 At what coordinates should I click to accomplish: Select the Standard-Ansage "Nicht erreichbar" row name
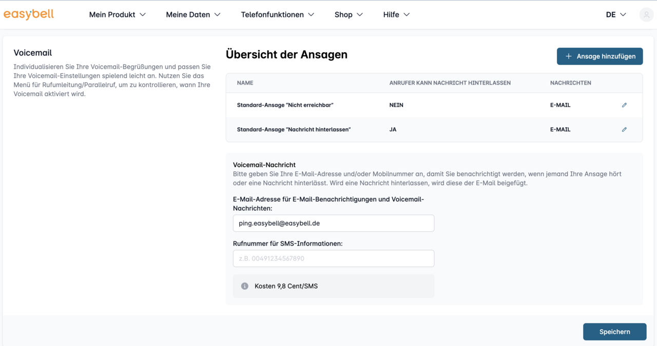click(x=285, y=105)
